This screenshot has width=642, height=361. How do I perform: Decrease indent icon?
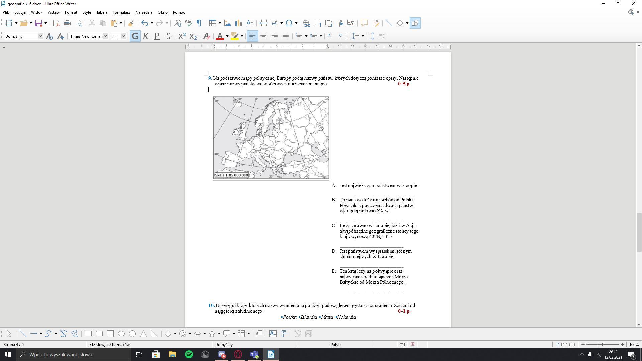342,36
